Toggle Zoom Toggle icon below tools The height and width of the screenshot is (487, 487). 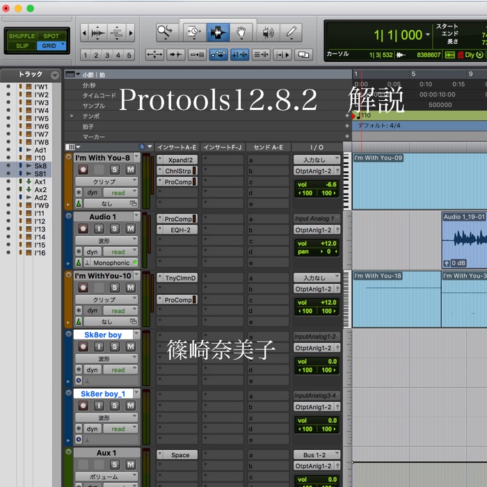pos(154,55)
